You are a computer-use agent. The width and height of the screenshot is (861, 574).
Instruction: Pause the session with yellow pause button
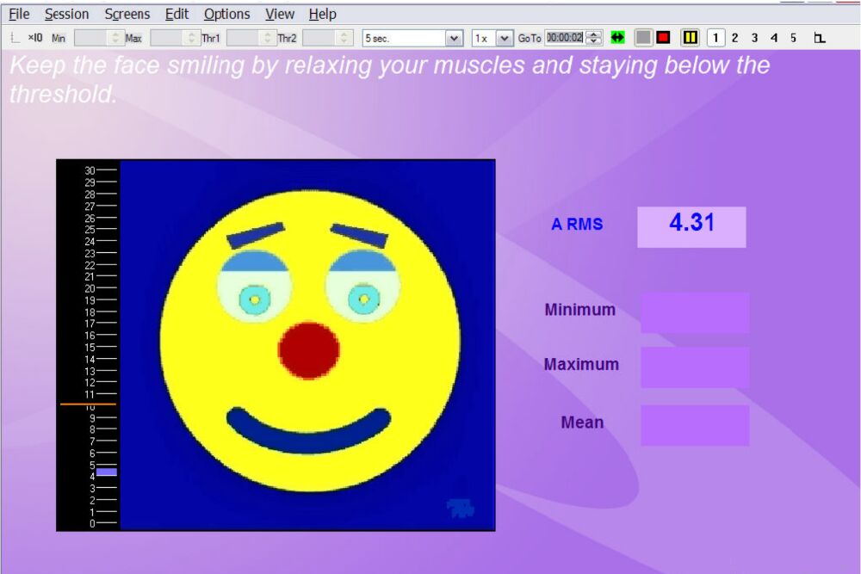(690, 38)
